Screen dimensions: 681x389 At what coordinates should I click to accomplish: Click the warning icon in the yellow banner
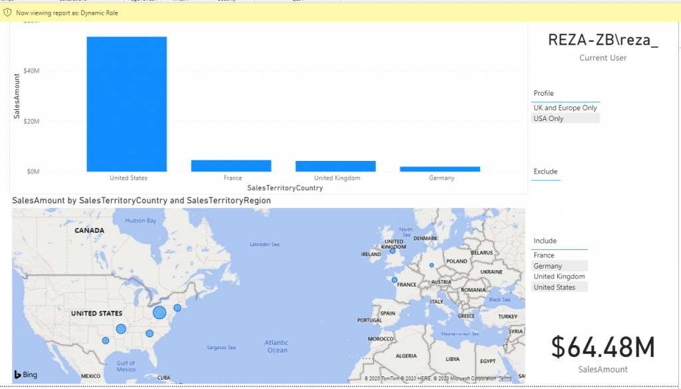click(x=7, y=13)
